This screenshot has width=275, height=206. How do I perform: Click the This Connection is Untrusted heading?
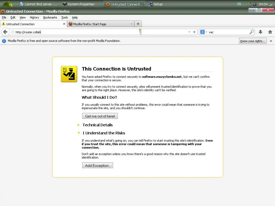(x=117, y=69)
